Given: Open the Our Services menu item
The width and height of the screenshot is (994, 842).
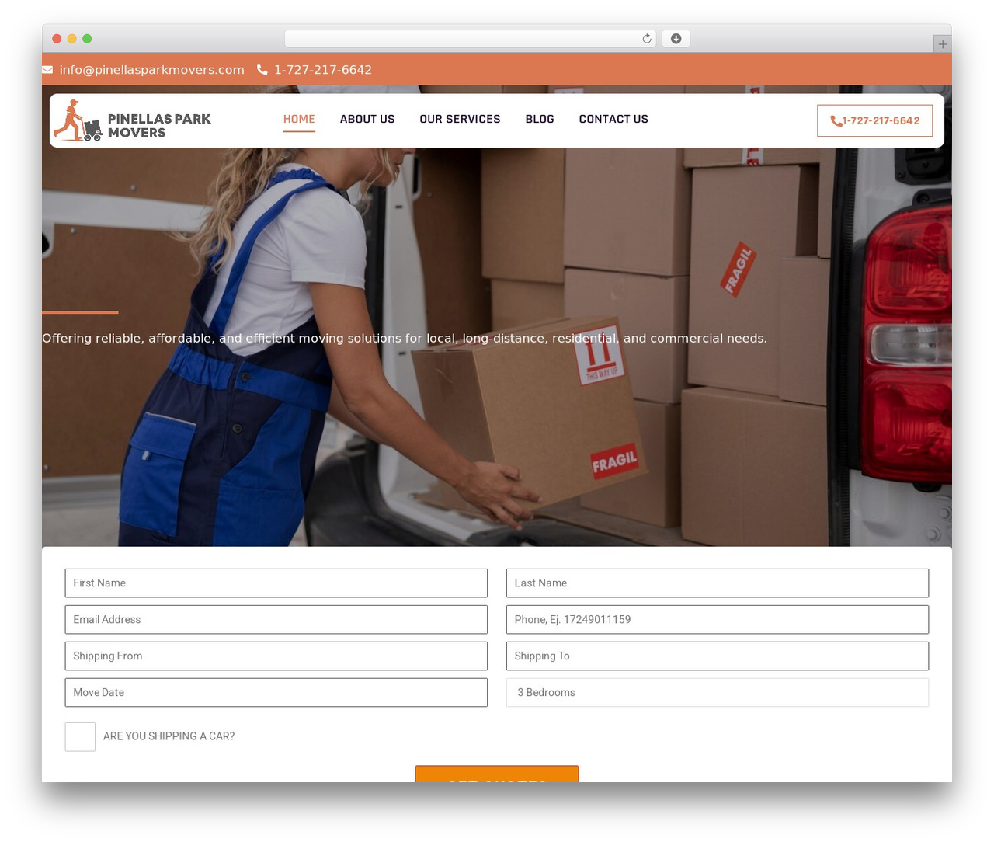Looking at the screenshot, I should pyautogui.click(x=460, y=119).
